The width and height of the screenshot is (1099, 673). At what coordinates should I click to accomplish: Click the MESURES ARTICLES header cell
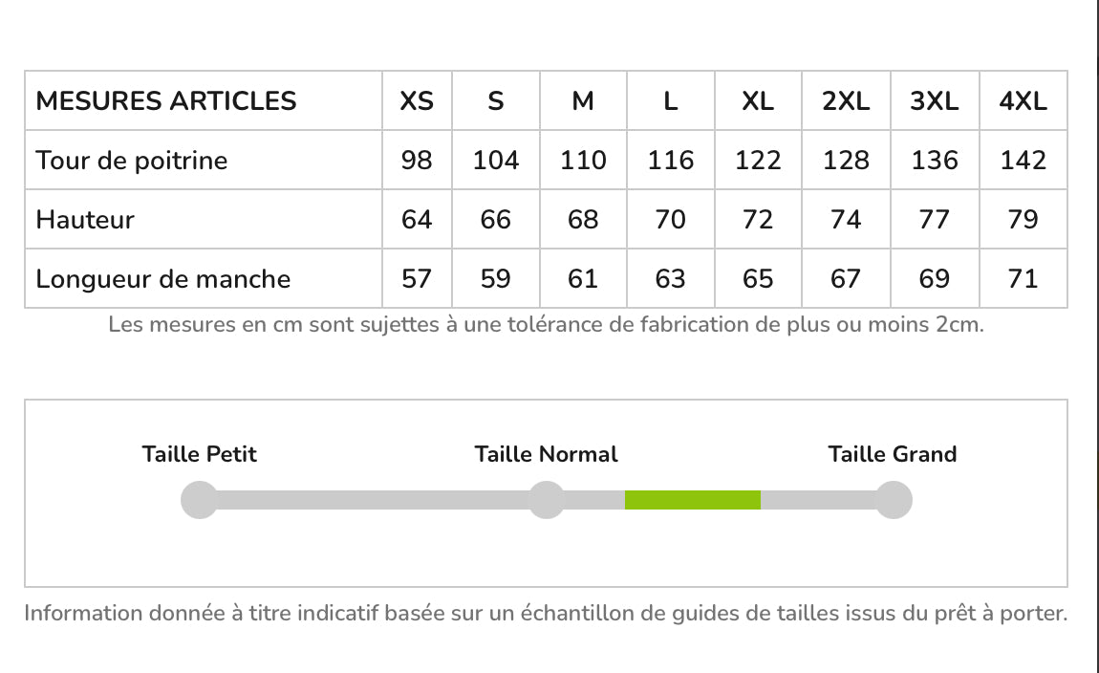click(x=166, y=101)
